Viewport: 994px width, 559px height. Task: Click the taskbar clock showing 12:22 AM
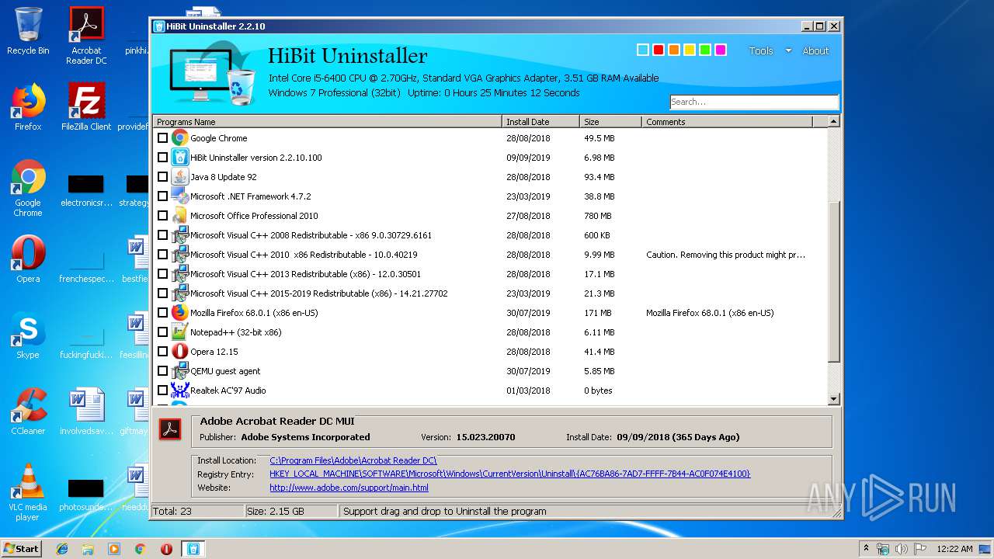pos(954,549)
